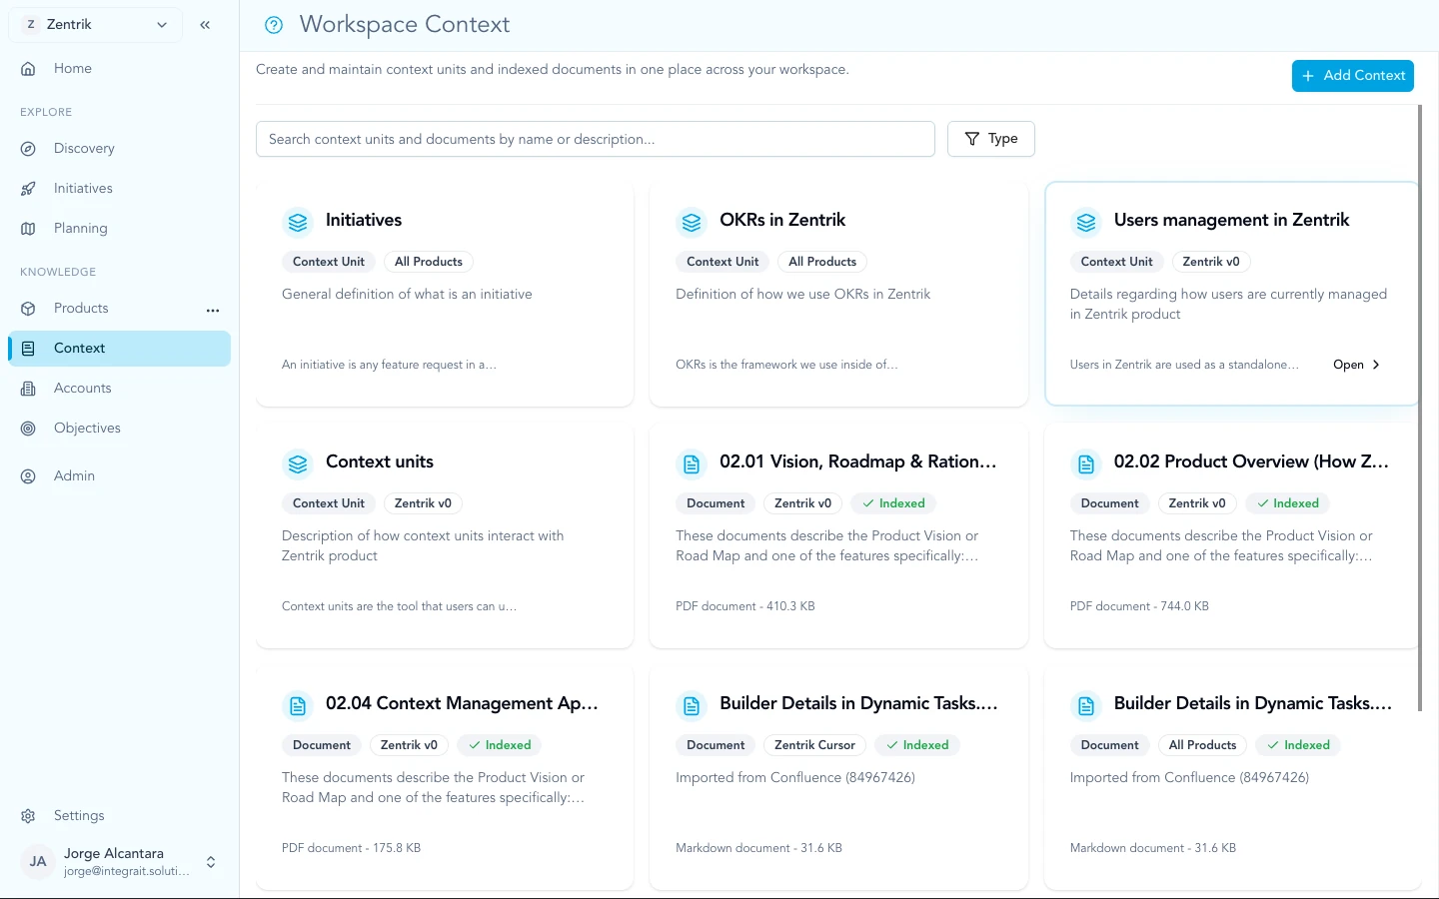Click the layers icon on OKRs card
Viewport: 1439px width, 899px height.
pos(692,222)
